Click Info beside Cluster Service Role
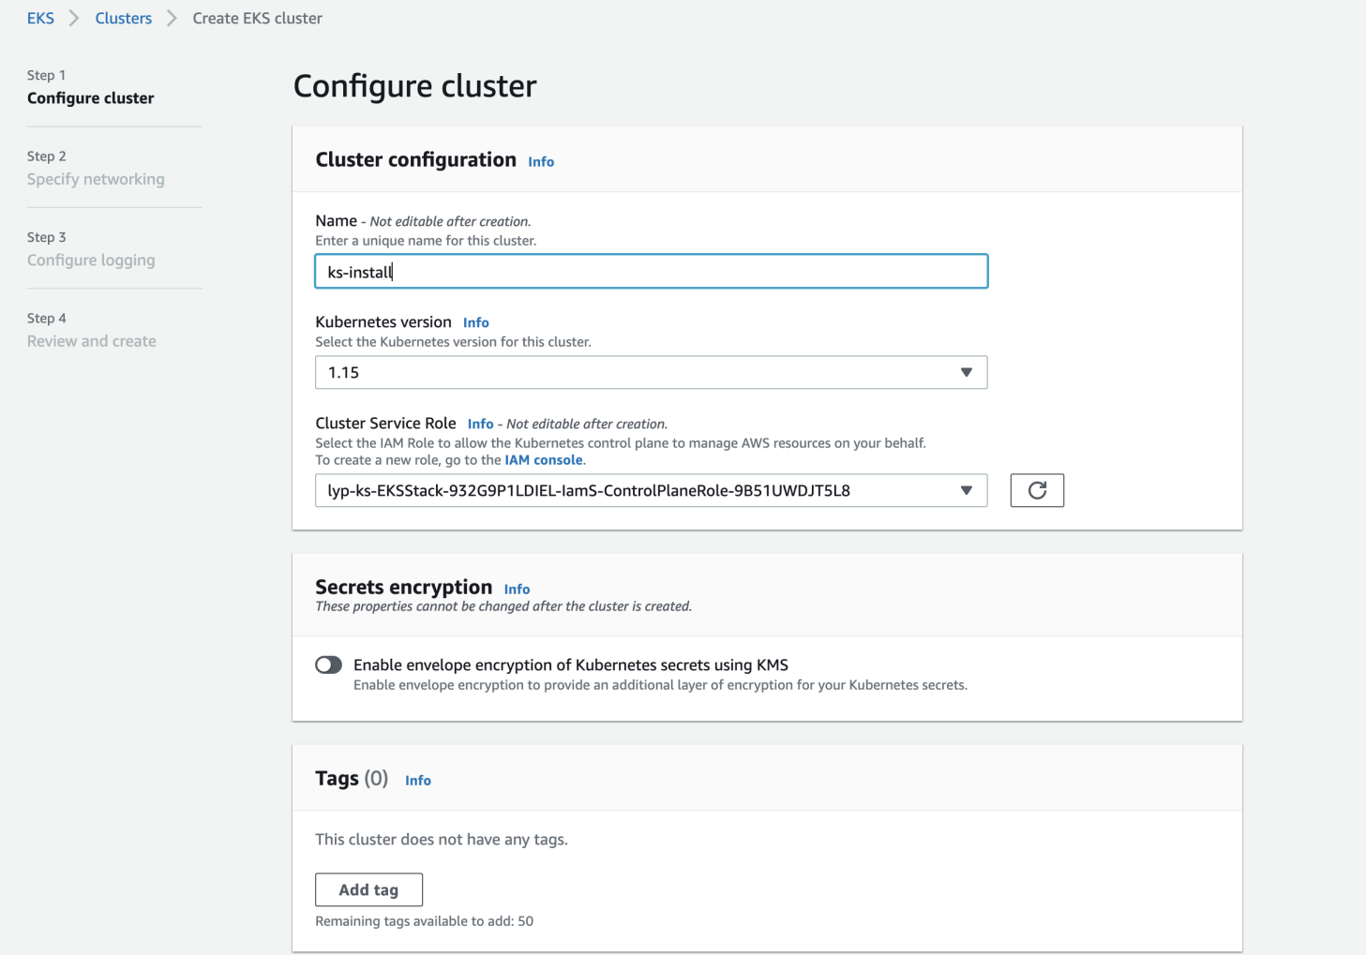 pyautogui.click(x=480, y=424)
